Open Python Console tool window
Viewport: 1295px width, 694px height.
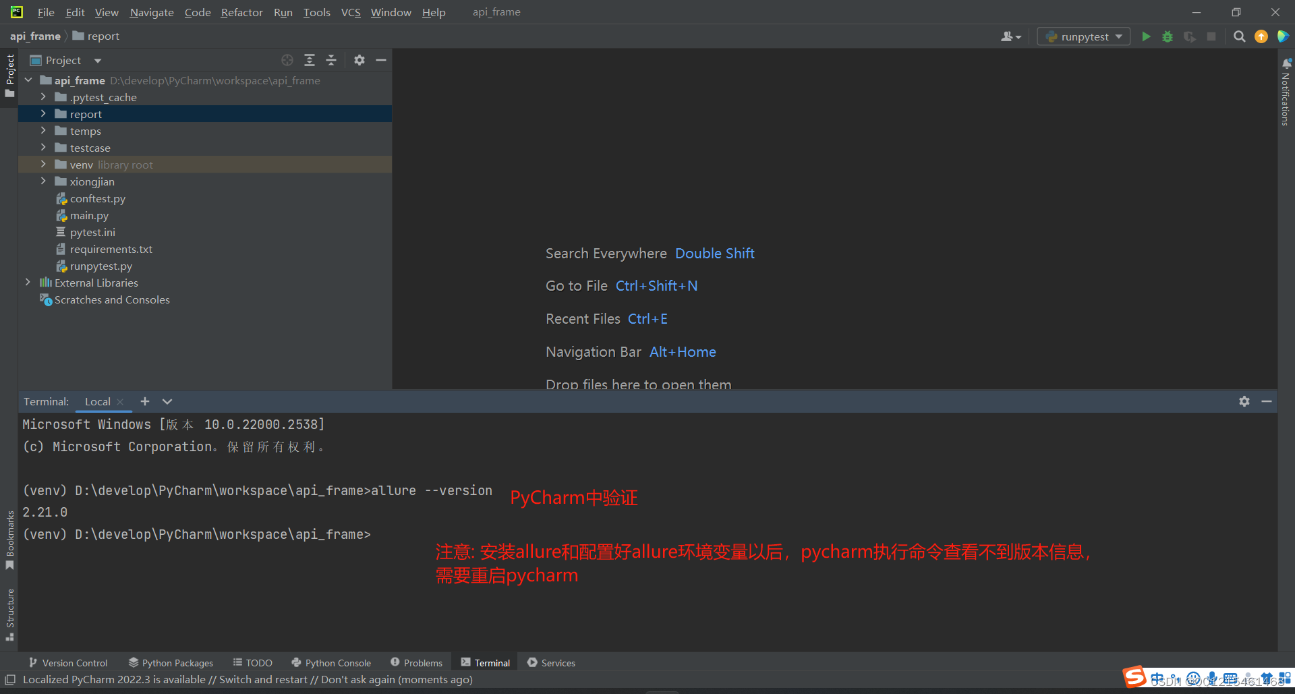click(331, 663)
